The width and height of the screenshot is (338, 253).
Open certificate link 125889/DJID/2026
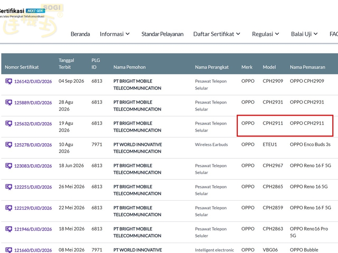[x=33, y=102]
